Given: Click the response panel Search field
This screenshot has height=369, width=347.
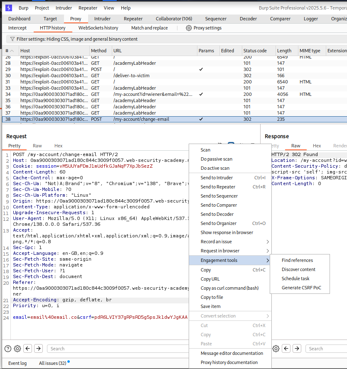Looking at the screenshot, I should click(326, 349).
